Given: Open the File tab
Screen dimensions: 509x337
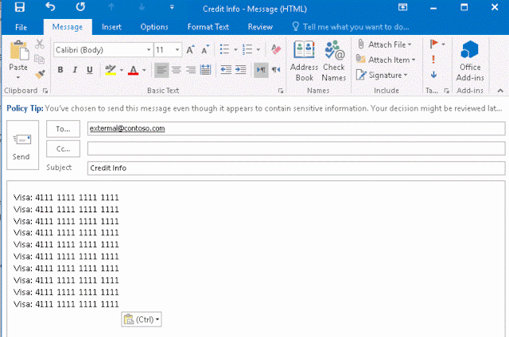Looking at the screenshot, I should [x=21, y=27].
